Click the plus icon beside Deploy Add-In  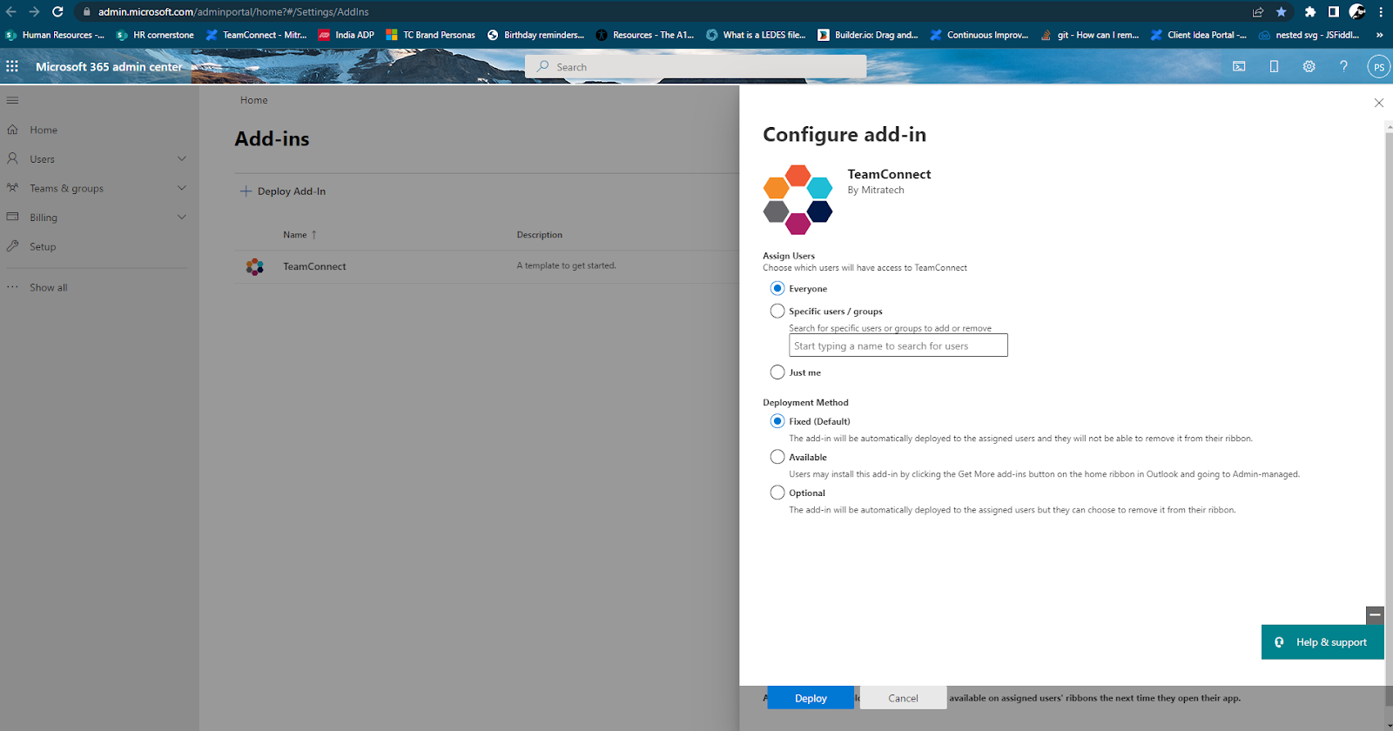coord(246,191)
